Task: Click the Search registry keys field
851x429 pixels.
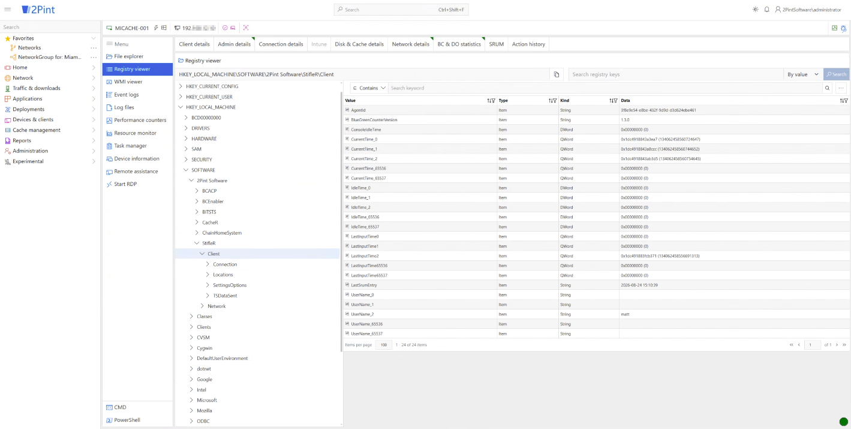Action: [x=676, y=74]
